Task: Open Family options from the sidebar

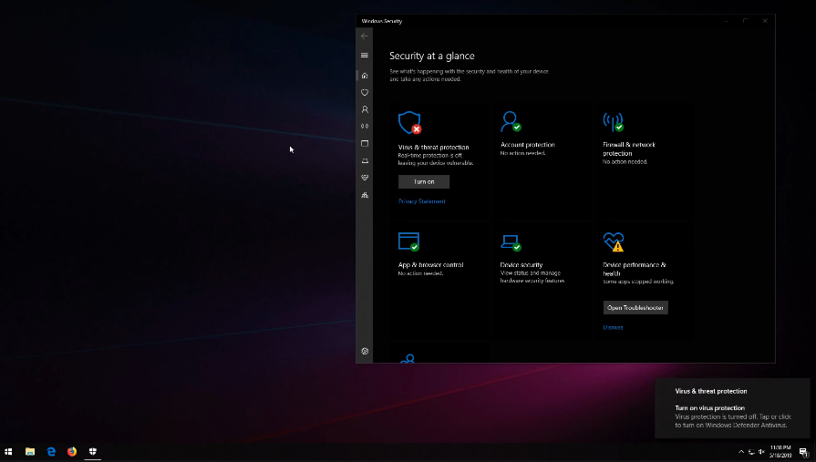Action: [x=365, y=195]
